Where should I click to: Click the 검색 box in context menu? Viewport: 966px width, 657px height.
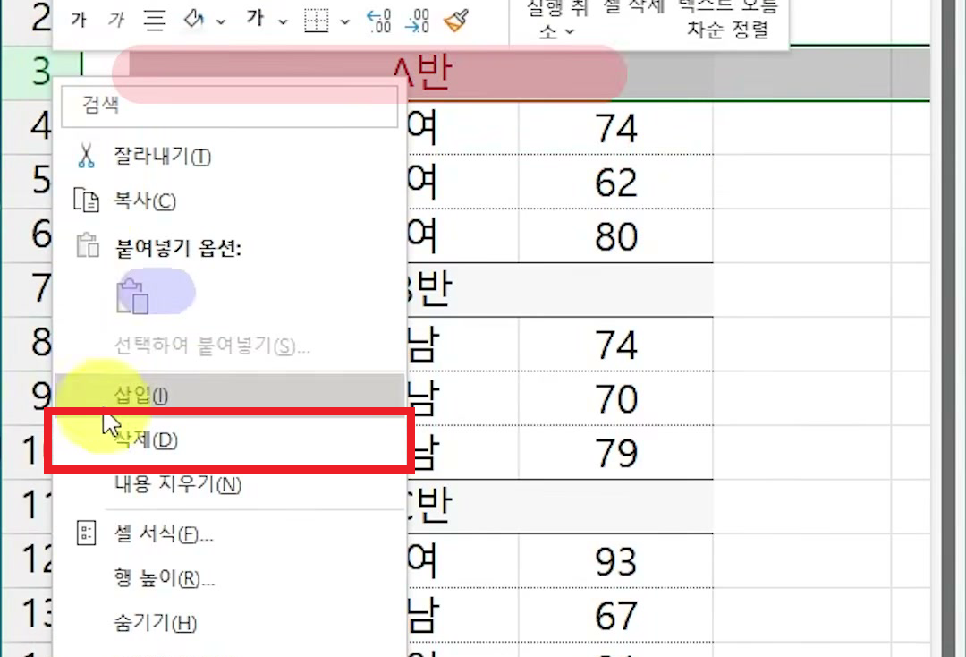click(229, 105)
